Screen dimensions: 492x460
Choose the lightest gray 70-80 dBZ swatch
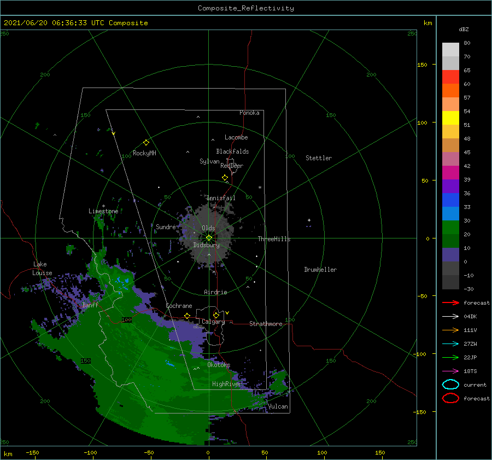450,49
